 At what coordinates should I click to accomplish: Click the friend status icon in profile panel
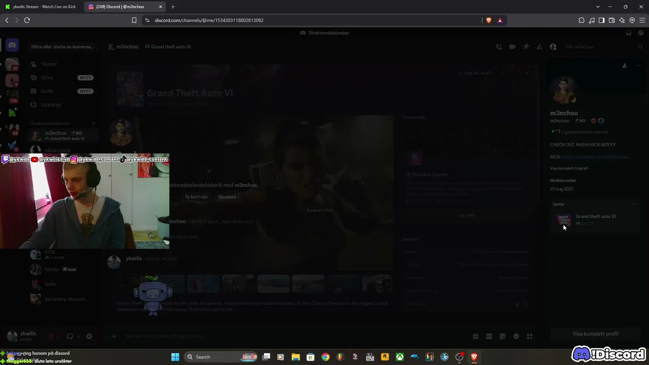point(625,65)
